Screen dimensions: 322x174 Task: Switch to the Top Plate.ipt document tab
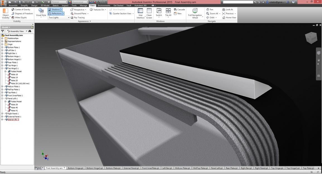[x=308, y=168]
